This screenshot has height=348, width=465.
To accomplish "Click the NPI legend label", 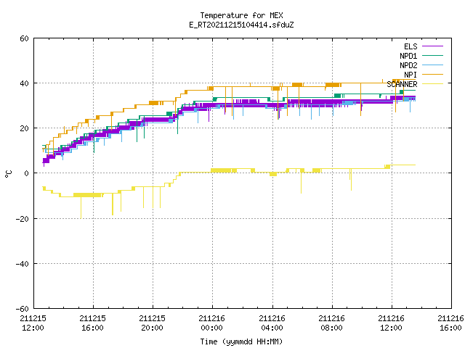I will [411, 75].
